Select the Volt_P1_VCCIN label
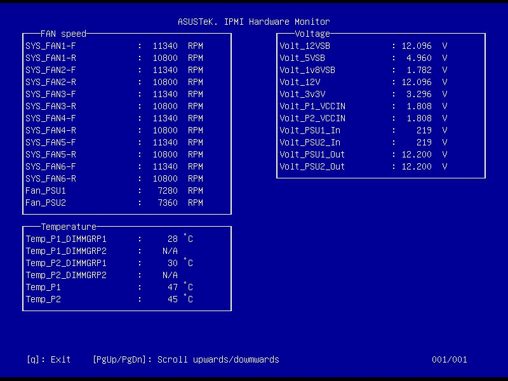508x381 pixels. tap(312, 106)
